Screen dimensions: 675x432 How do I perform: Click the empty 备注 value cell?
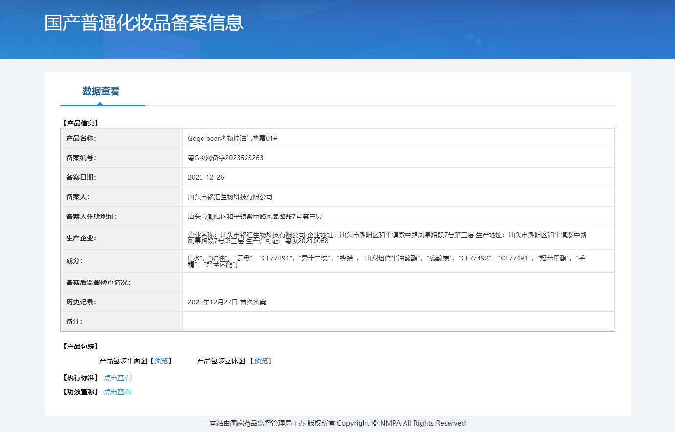coord(398,322)
